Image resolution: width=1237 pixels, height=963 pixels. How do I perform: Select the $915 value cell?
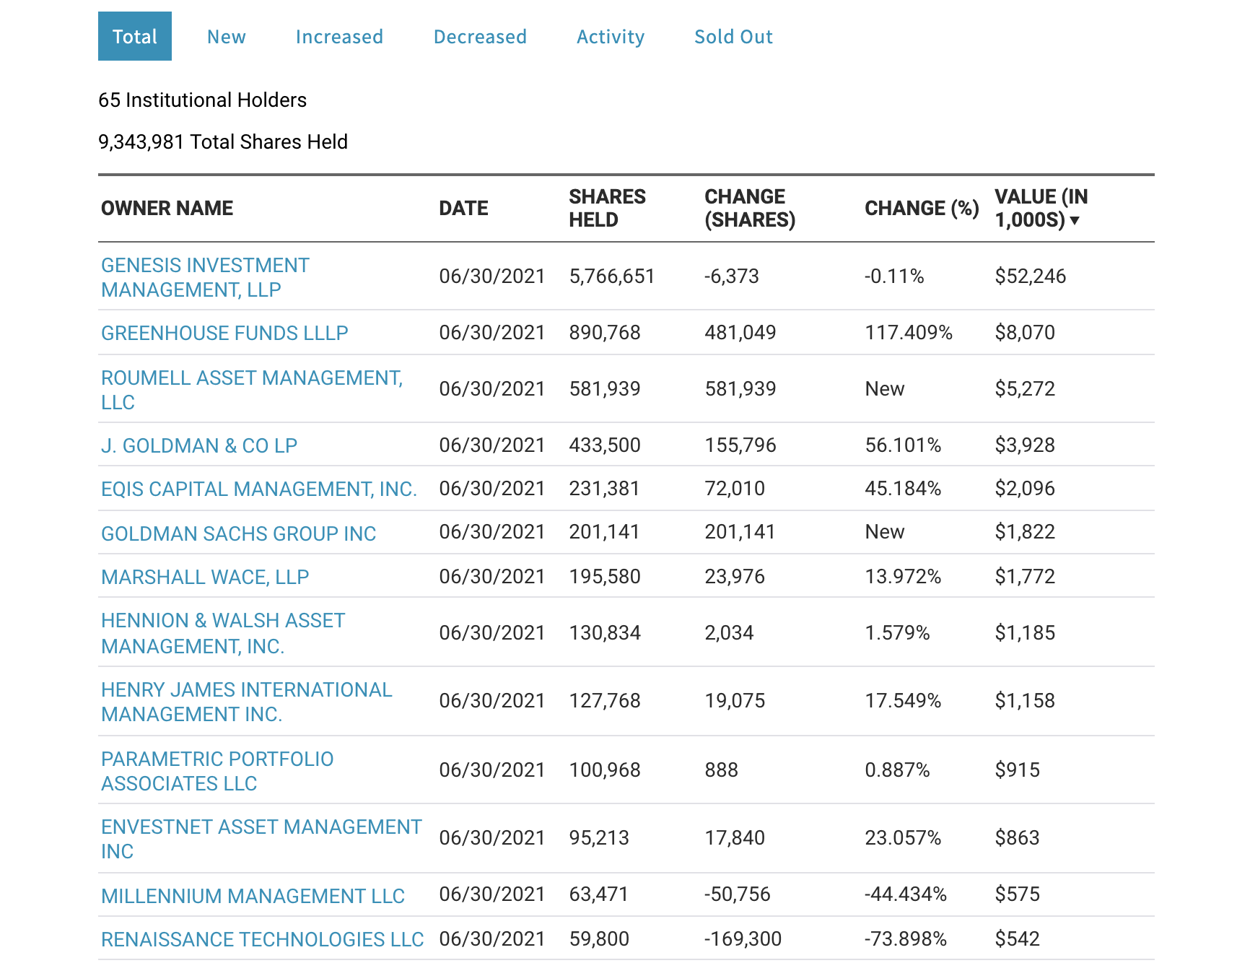(x=1017, y=770)
